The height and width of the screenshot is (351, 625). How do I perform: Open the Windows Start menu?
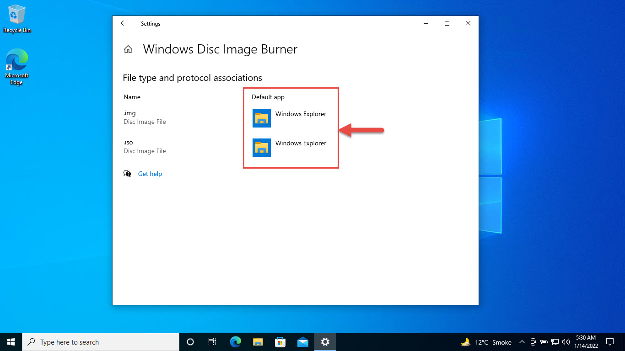[11, 342]
